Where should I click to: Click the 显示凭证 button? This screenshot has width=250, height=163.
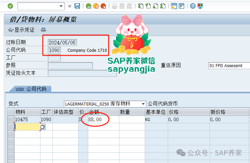tap(21, 30)
